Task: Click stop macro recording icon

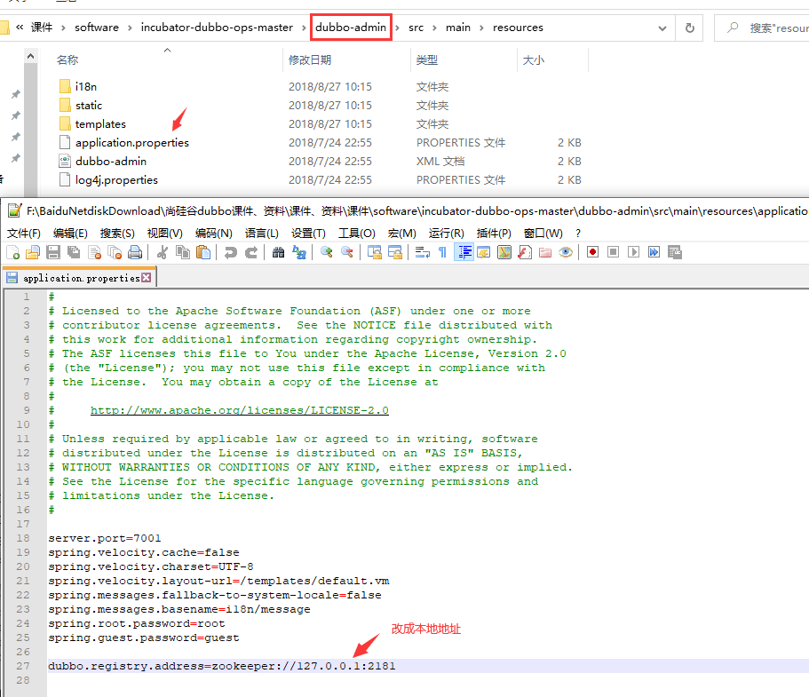Action: pos(613,252)
